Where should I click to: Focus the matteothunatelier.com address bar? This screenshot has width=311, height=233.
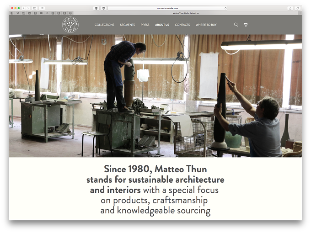[x=167, y=8]
